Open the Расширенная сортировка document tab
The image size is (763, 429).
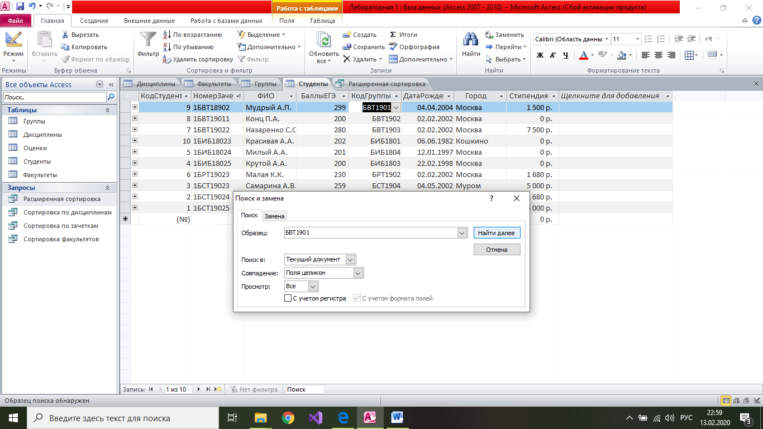tap(380, 84)
